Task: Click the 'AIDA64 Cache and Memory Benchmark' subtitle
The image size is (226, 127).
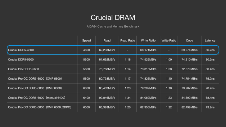Action: pos(113,26)
